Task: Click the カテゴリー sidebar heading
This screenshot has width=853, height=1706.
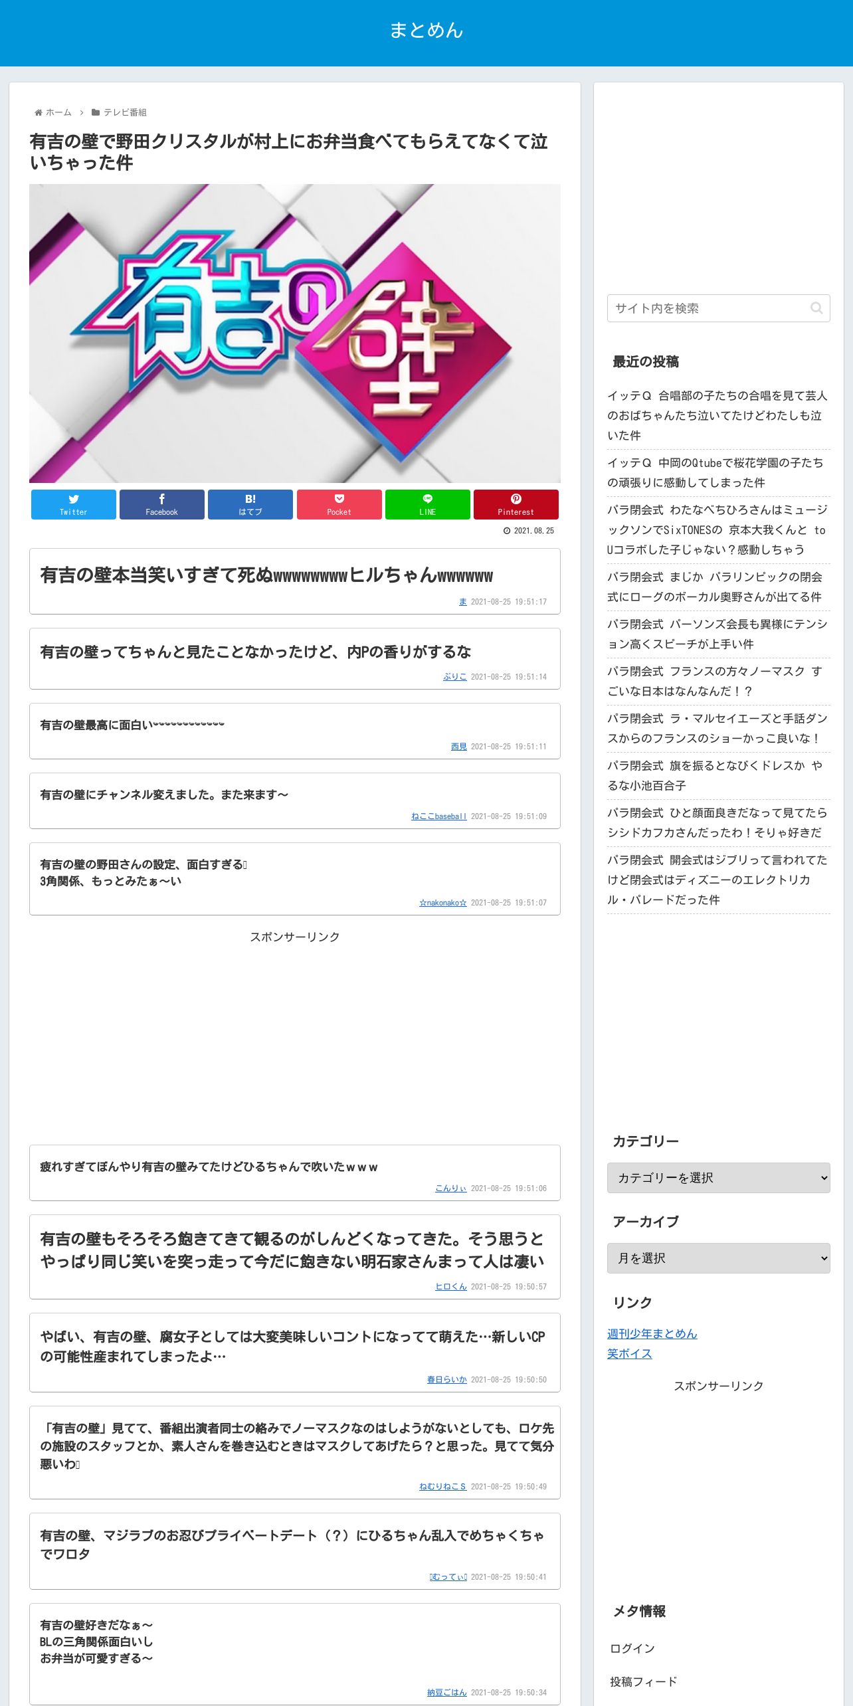Action: coord(646,1141)
